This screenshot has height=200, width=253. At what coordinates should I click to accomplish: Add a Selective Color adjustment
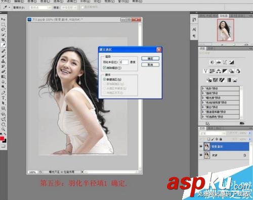tap(235, 80)
